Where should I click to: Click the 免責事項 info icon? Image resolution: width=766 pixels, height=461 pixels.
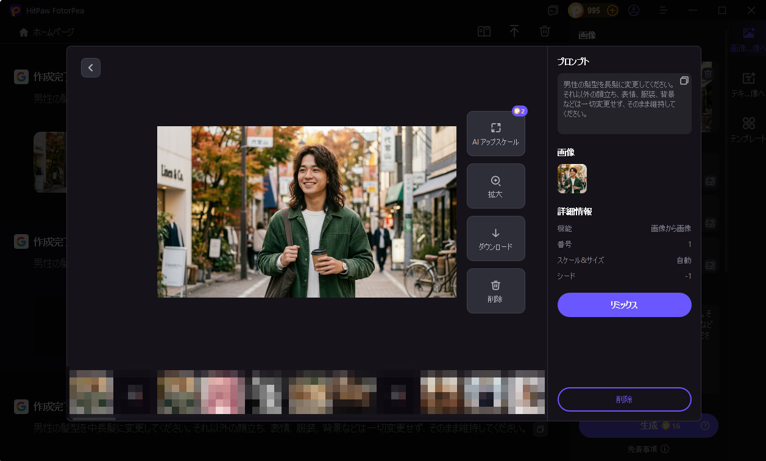[x=665, y=449]
